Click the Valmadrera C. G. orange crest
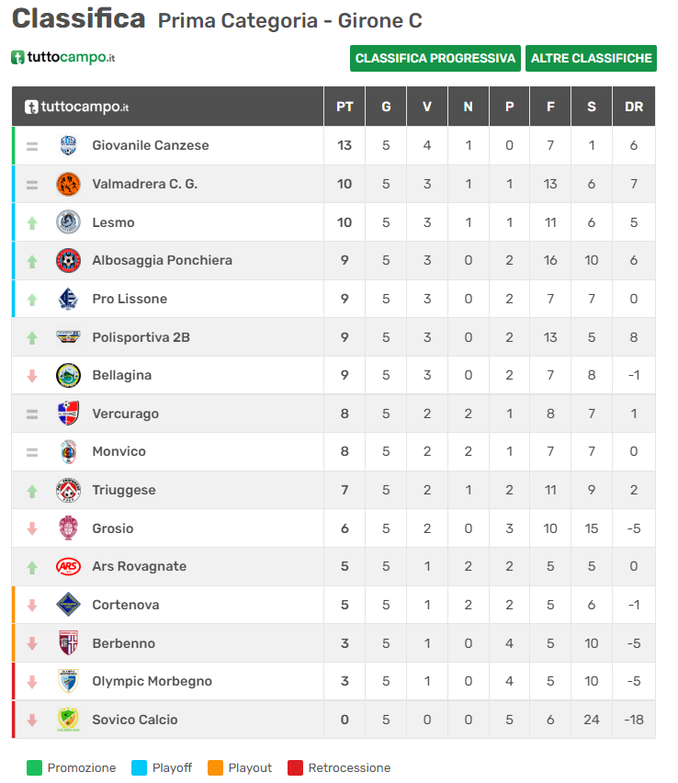Screen dimensions: 678x783 (68, 184)
